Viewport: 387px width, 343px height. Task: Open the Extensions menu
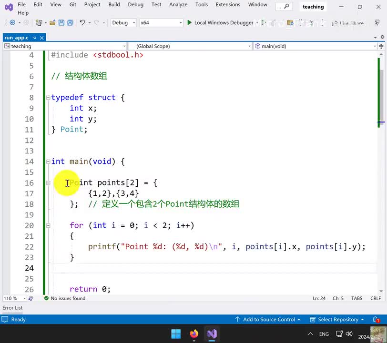pyautogui.click(x=228, y=4)
